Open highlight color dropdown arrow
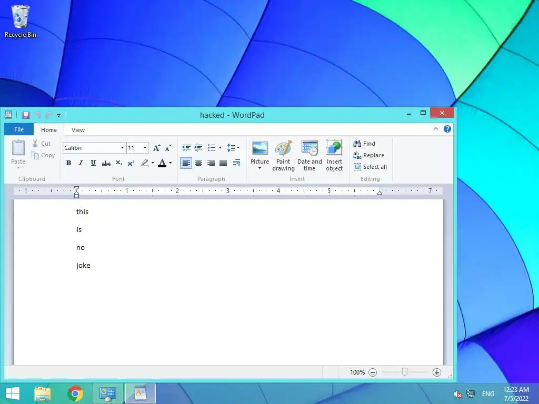 point(153,163)
